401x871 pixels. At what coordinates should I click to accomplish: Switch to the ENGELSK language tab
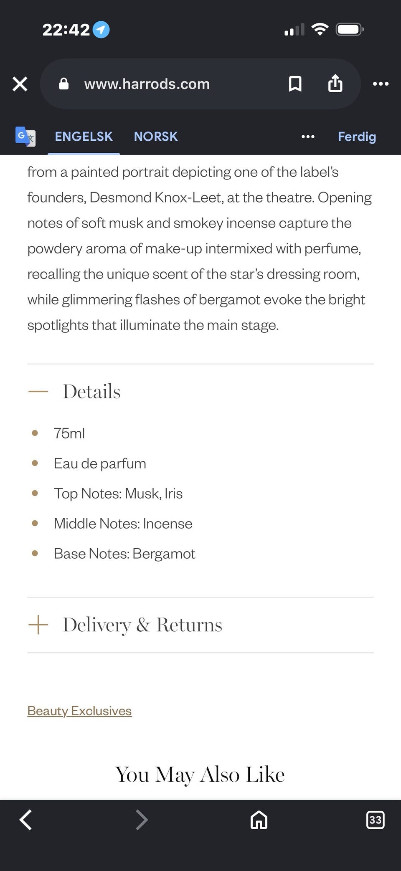coord(84,137)
